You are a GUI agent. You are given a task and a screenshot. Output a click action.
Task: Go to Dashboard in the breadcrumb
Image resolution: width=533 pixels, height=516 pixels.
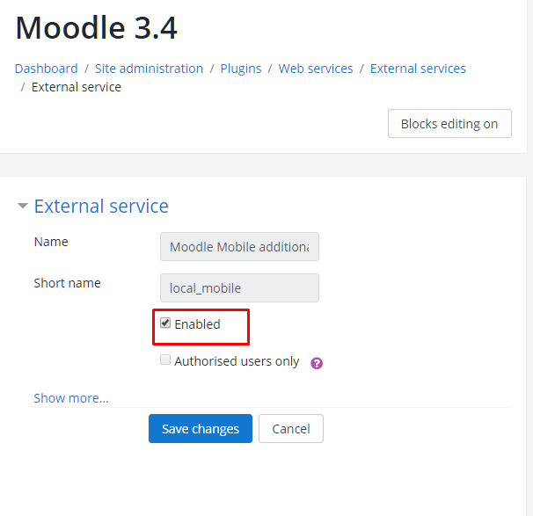click(46, 69)
